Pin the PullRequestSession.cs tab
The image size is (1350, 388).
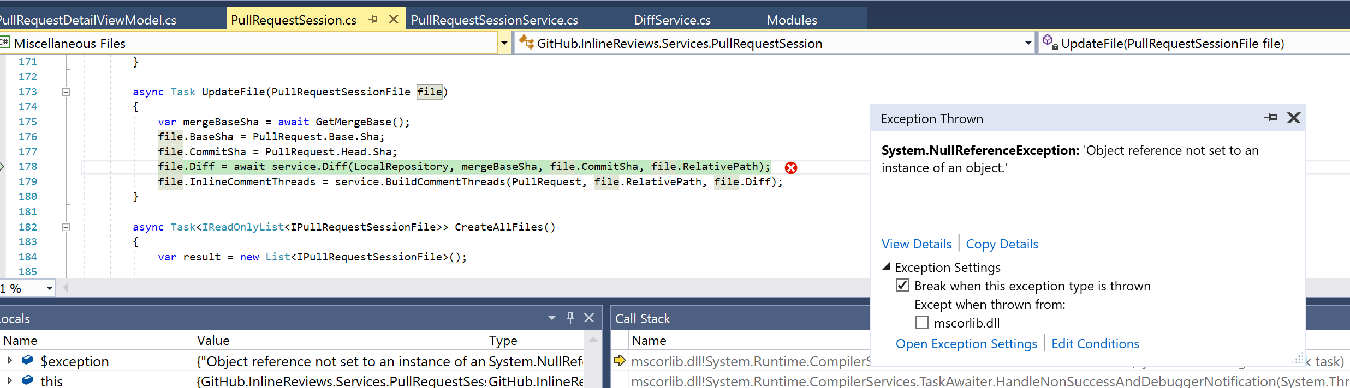[x=373, y=19]
